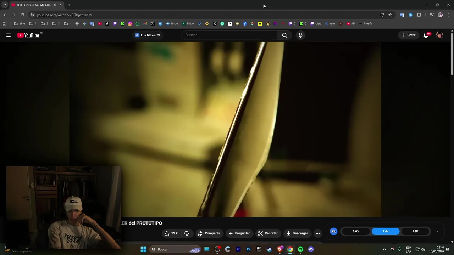Viewport: 454px width, 255px height.
Task: Open the WhatsApp bookmark icon
Action: point(138,24)
